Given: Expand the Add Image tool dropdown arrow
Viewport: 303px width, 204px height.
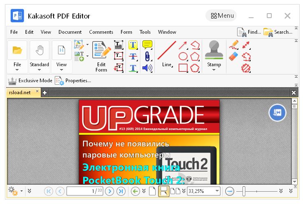Looking at the screenshot, I should [x=88, y=56].
